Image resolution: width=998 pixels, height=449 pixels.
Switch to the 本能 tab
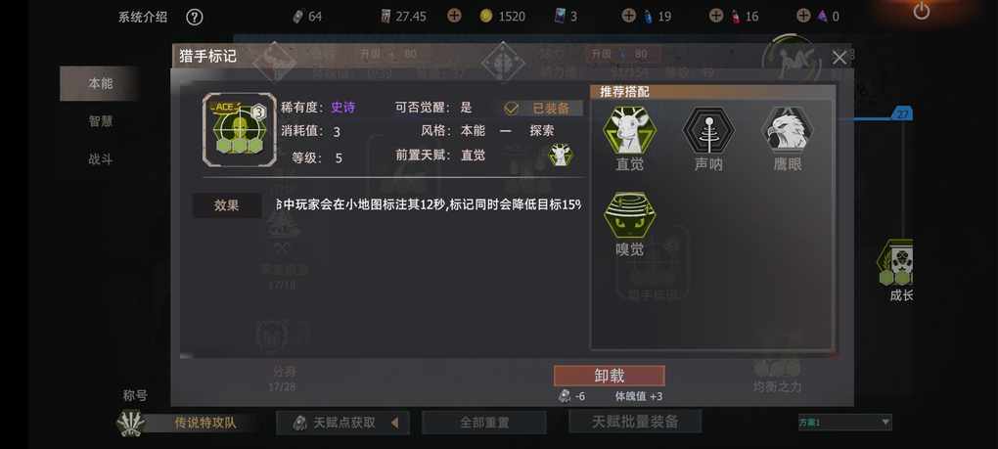coord(100,83)
